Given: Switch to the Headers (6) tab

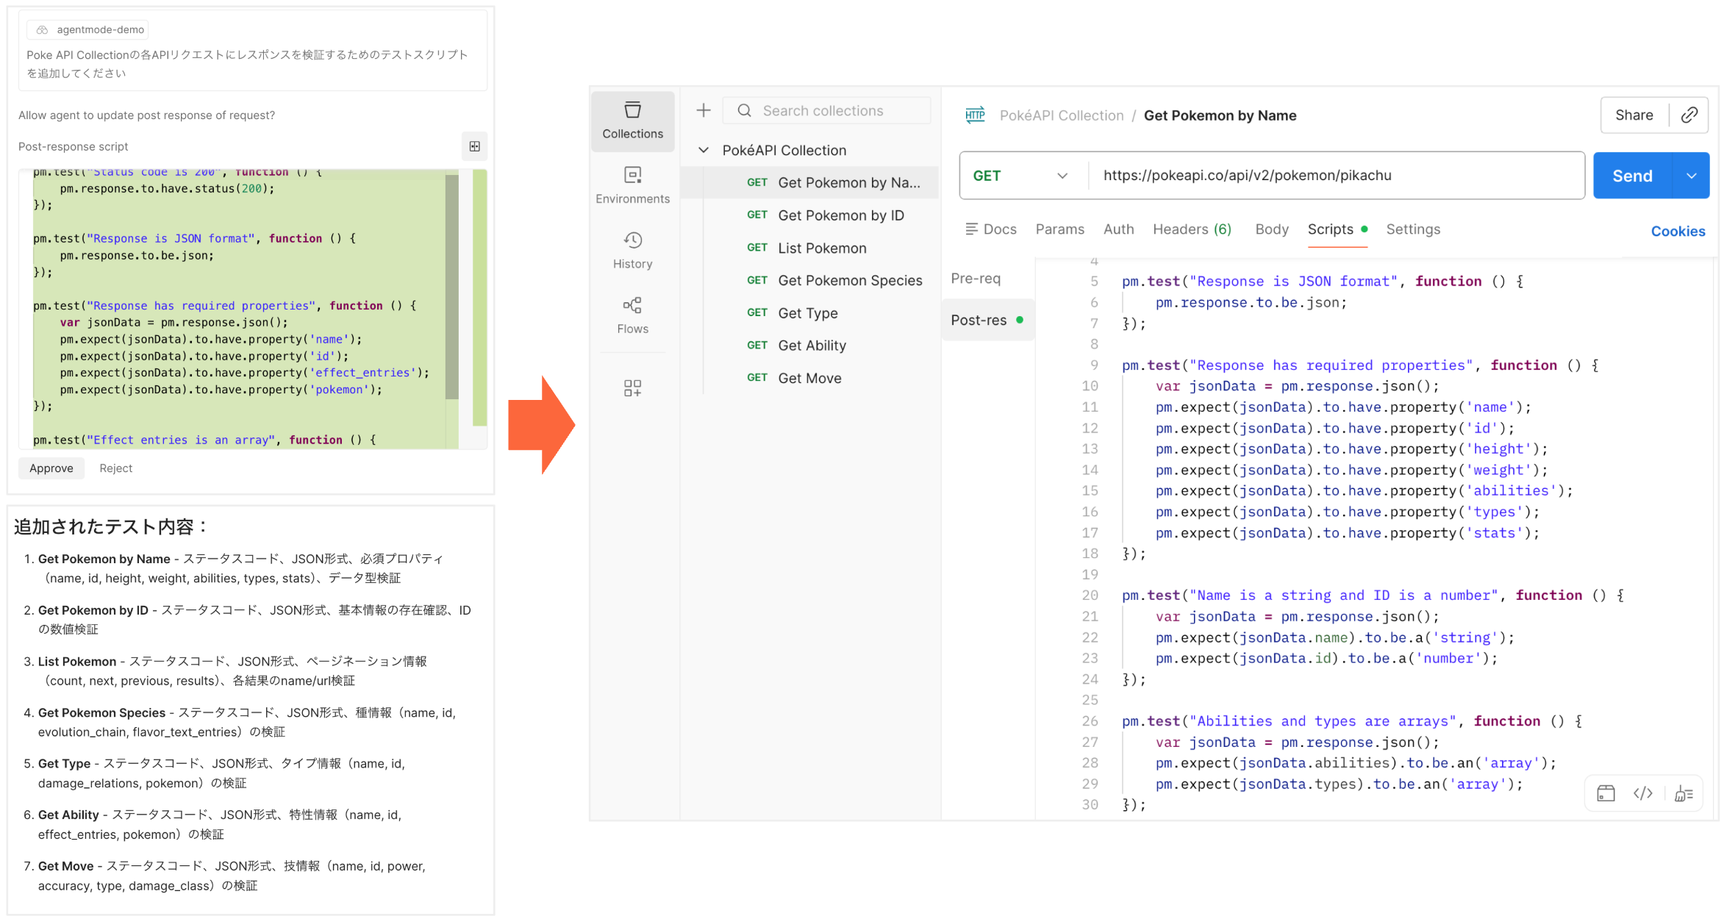Looking at the screenshot, I should pyautogui.click(x=1191, y=229).
